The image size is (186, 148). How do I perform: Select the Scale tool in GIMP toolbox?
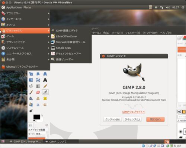click(31, 74)
